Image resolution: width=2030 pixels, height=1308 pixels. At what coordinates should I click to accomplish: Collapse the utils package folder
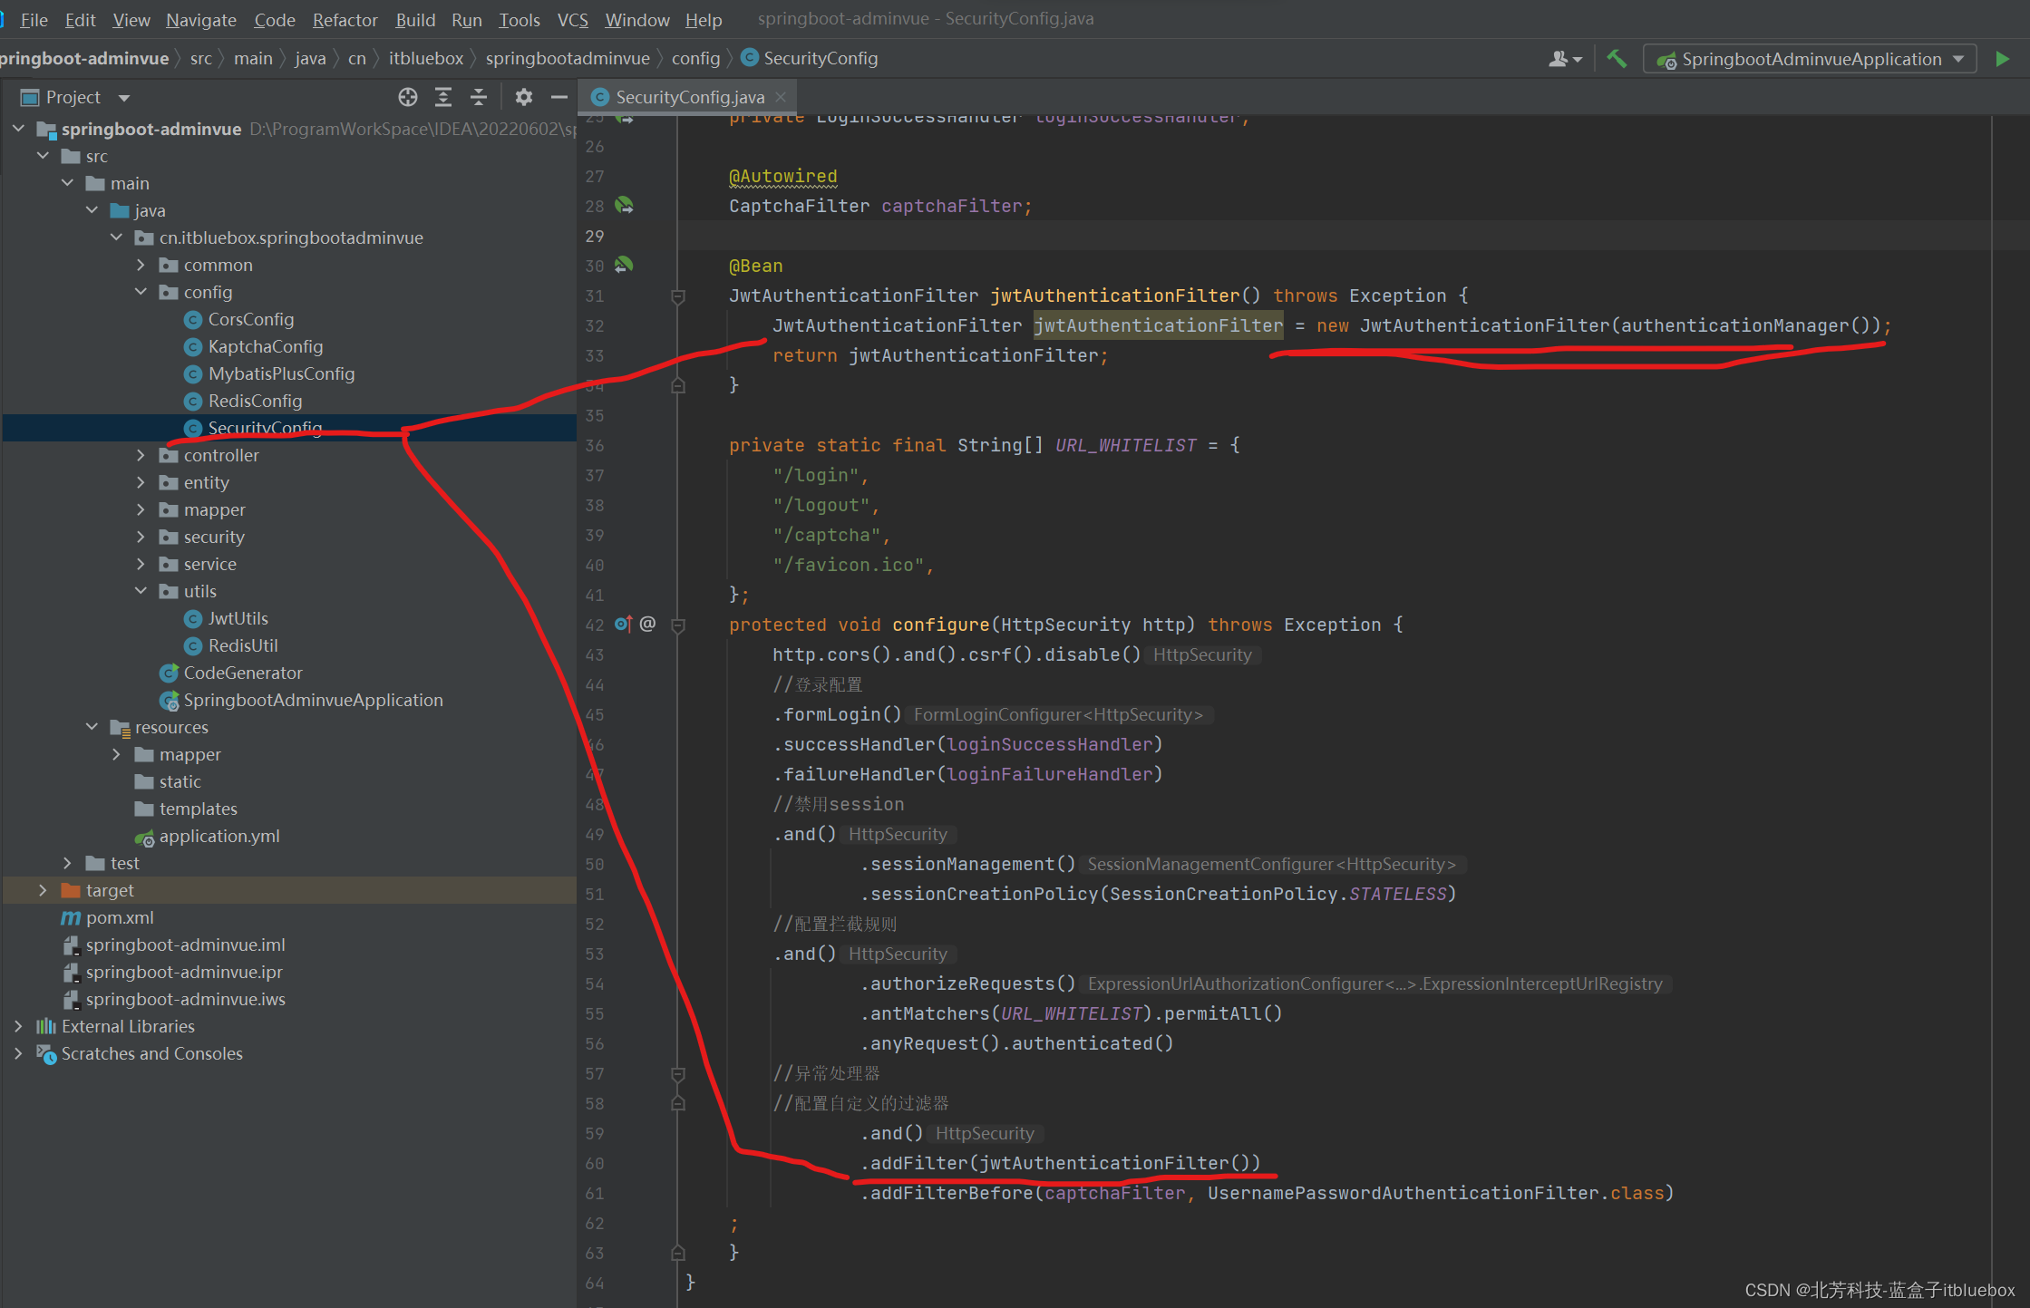[x=141, y=591]
